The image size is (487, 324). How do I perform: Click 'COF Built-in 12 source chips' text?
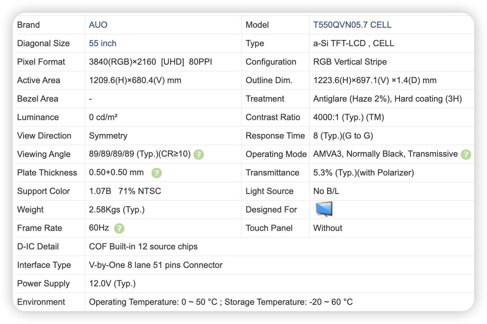(143, 247)
